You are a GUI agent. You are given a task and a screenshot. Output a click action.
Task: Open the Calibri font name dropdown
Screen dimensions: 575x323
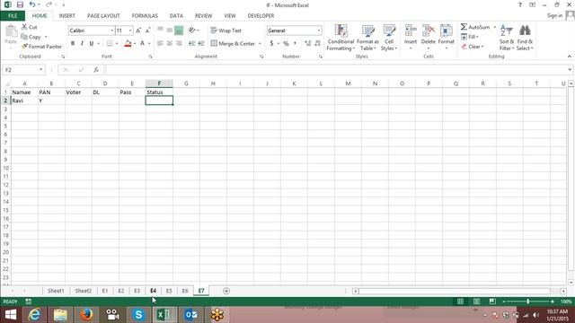(111, 31)
